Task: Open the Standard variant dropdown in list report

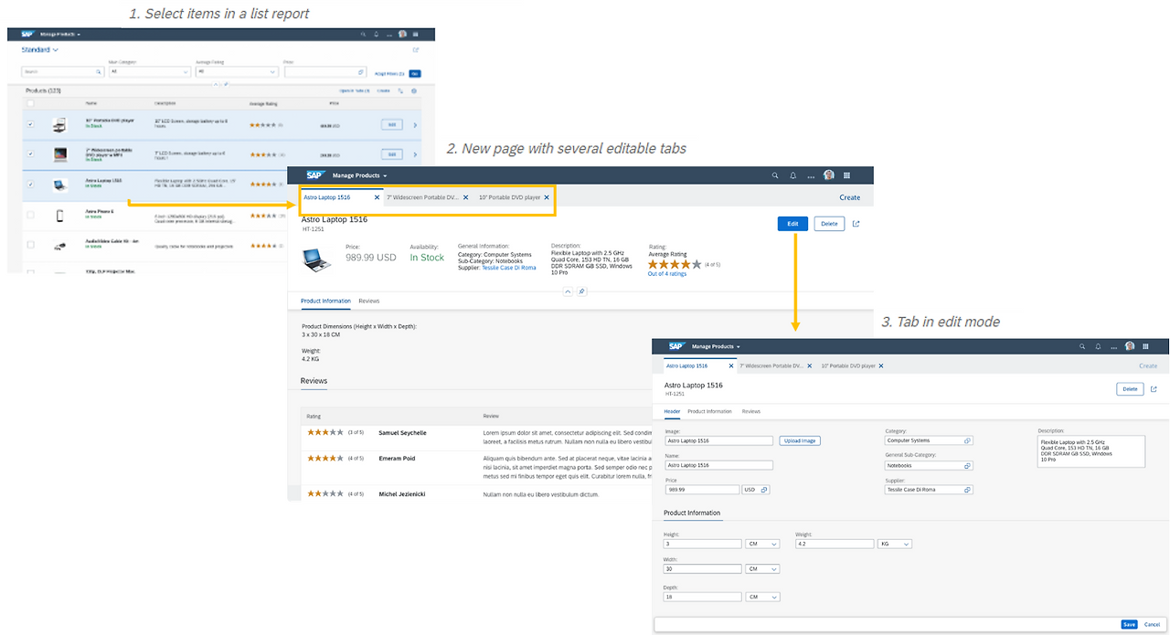Action: click(x=40, y=49)
